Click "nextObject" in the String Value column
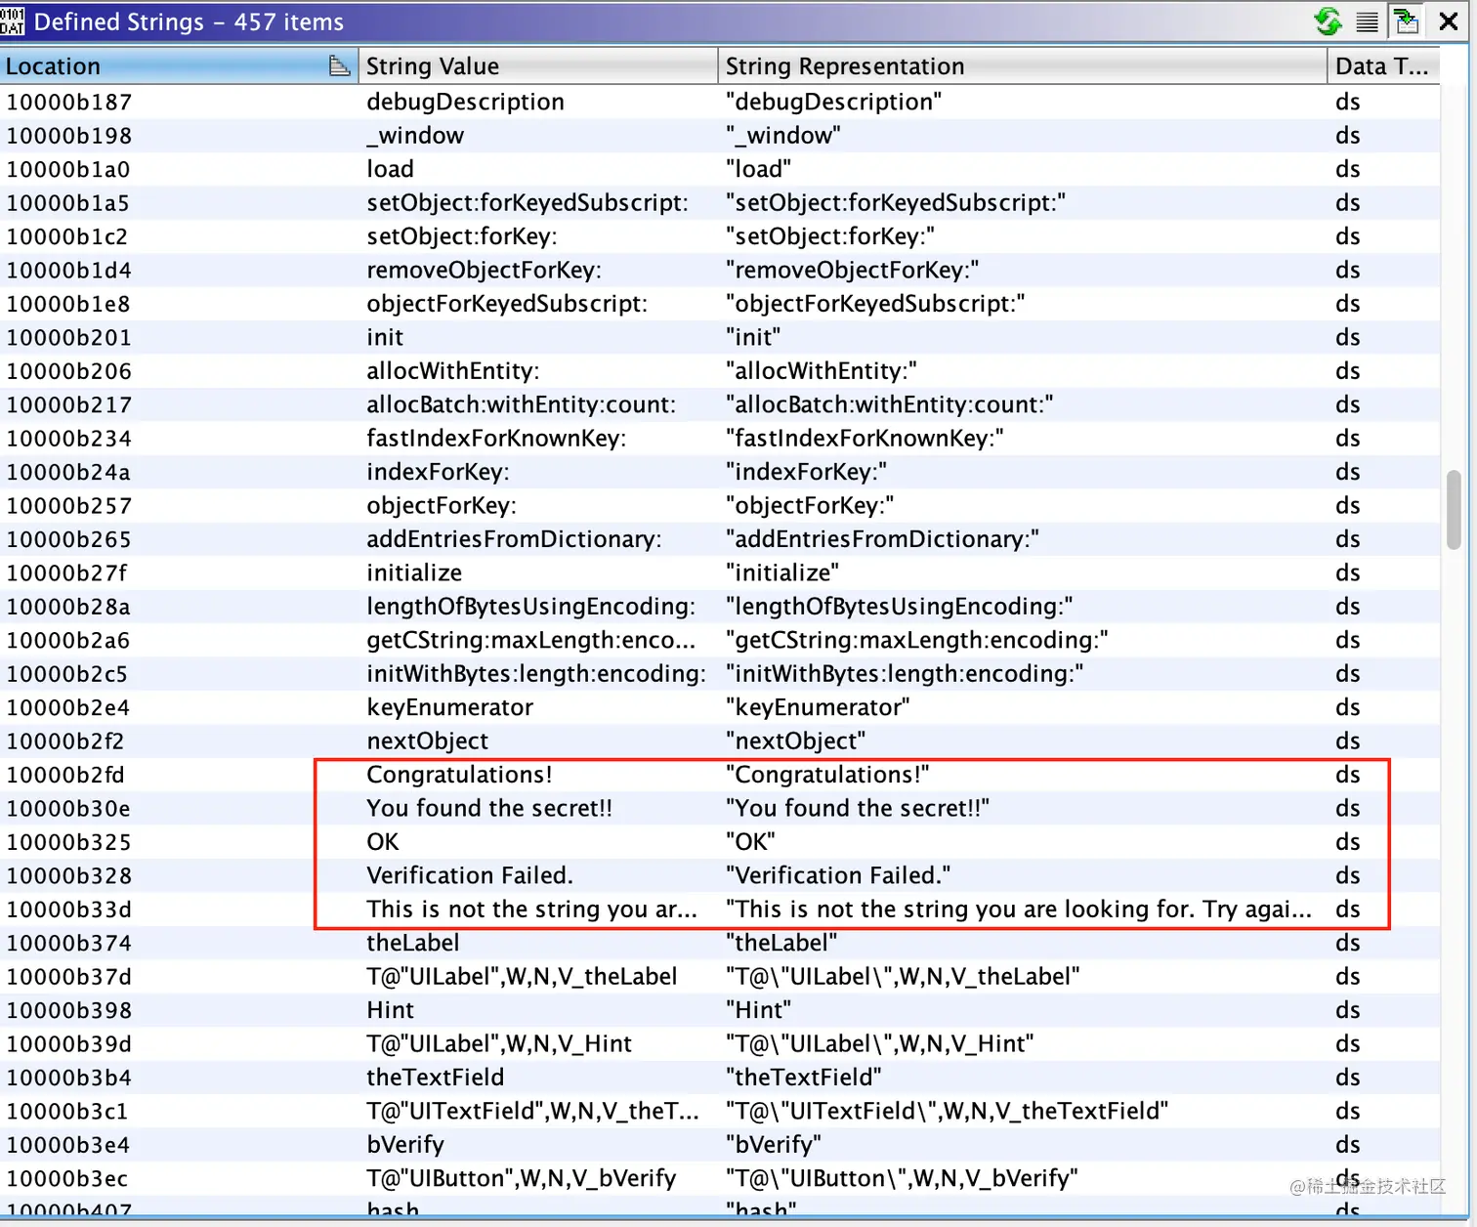This screenshot has width=1477, height=1227. 427,741
